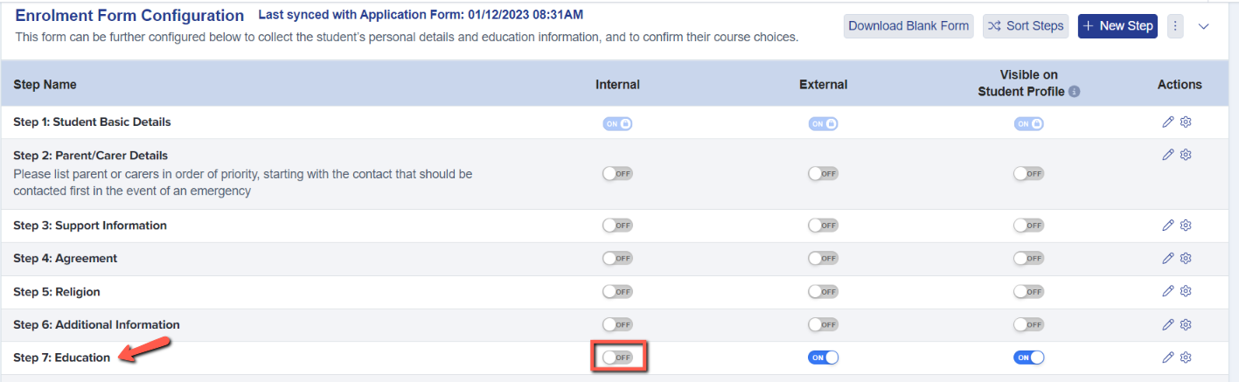Toggle External switch for Step 2: Parent/Carer Details

tap(824, 174)
